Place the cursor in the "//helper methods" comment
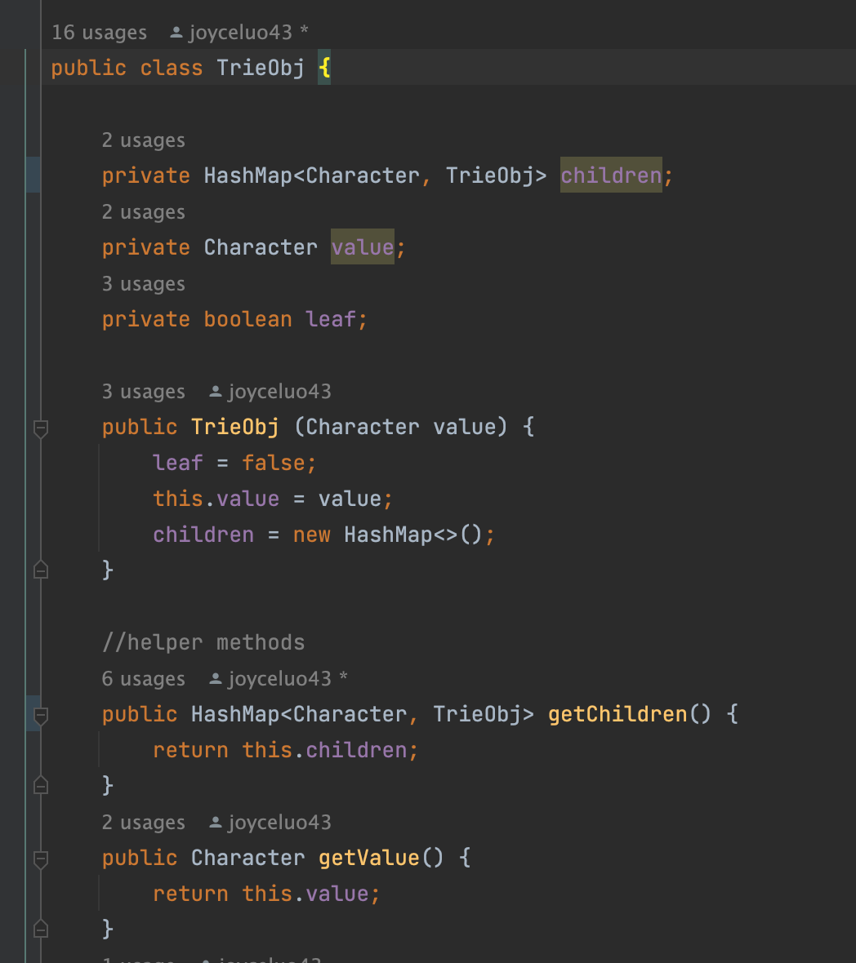This screenshot has height=963, width=856. pyautogui.click(x=203, y=642)
